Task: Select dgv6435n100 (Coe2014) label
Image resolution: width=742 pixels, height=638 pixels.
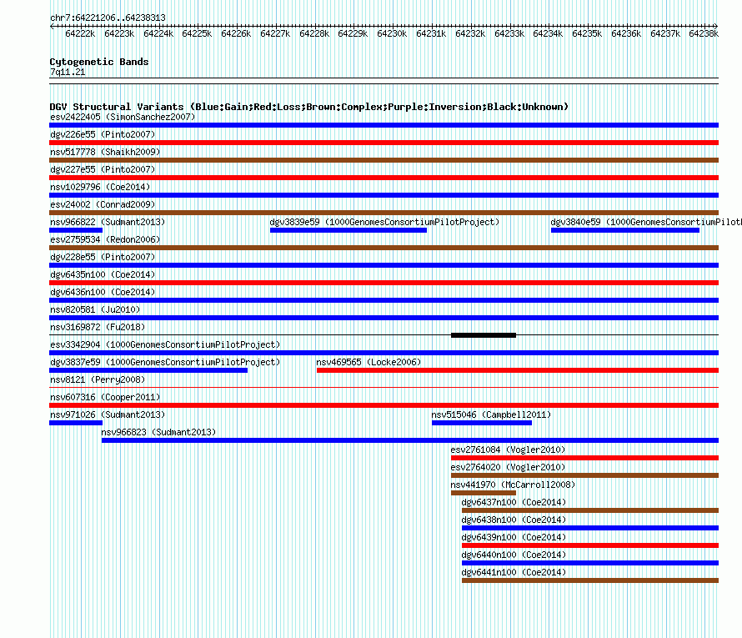Action: point(103,274)
